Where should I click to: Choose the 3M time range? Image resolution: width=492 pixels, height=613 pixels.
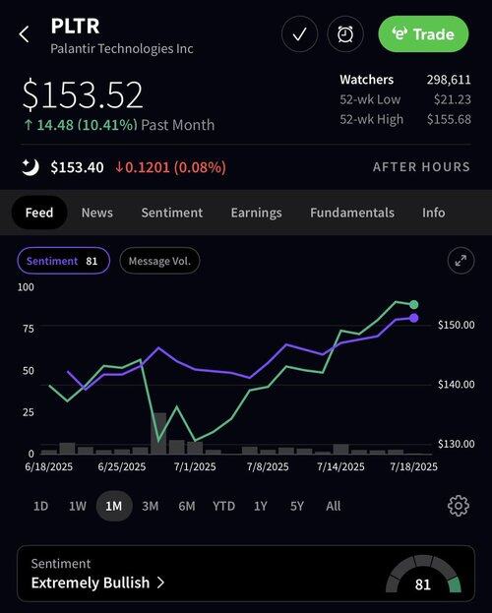coord(151,506)
